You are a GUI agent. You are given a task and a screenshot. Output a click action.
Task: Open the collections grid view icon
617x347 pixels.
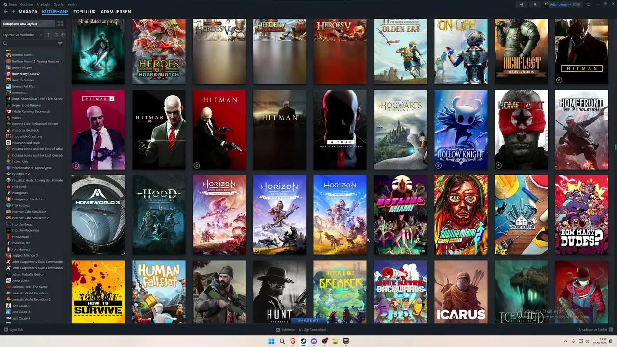coord(60,24)
